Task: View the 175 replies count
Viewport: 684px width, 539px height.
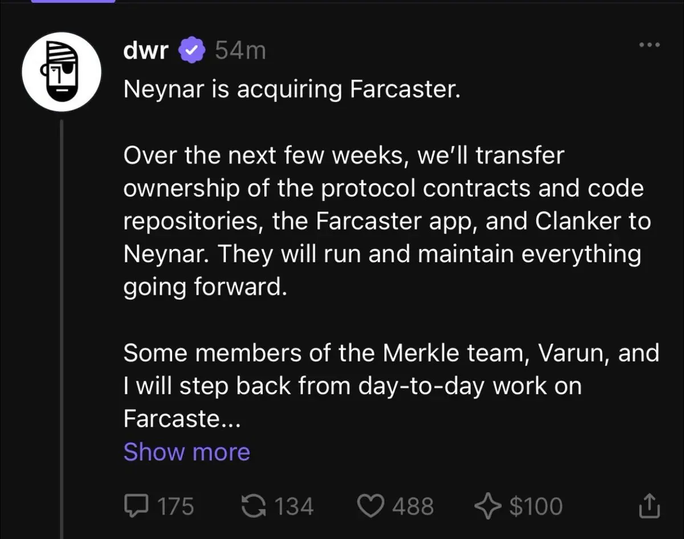Action: click(x=175, y=506)
